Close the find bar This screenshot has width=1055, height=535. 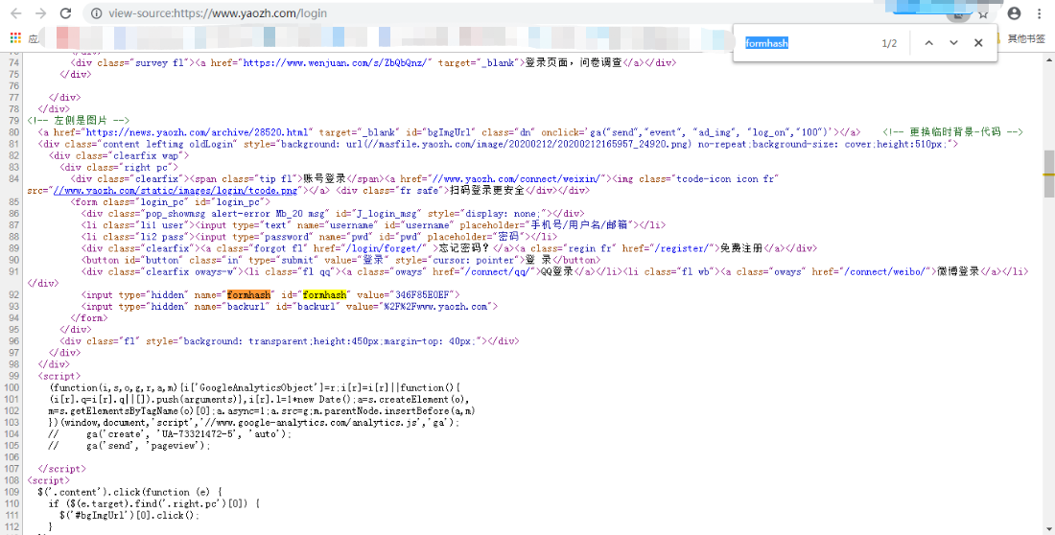tap(978, 43)
